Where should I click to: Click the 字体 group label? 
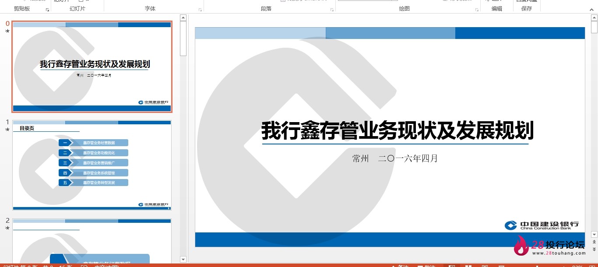pos(150,9)
